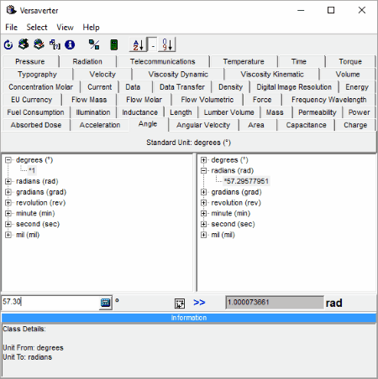This screenshot has width=378, height=379.
Task: Expand revolution (rev) in right unit tree
Action: point(203,203)
